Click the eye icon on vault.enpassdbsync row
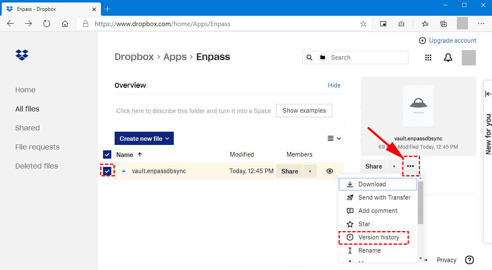 (x=330, y=171)
